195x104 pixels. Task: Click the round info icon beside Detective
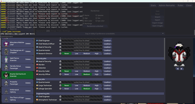(60, 68)
